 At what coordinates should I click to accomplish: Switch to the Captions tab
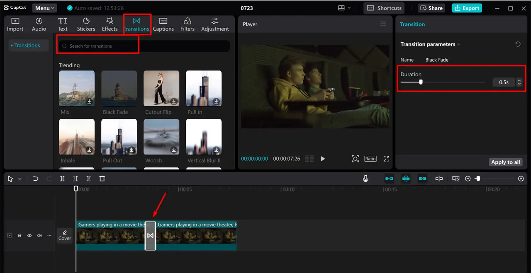[163, 24]
